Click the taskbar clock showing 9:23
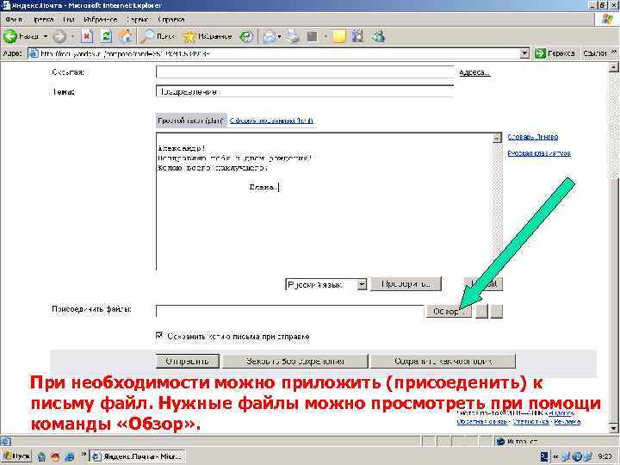Screen dimensions: 620x465 (x=604, y=456)
